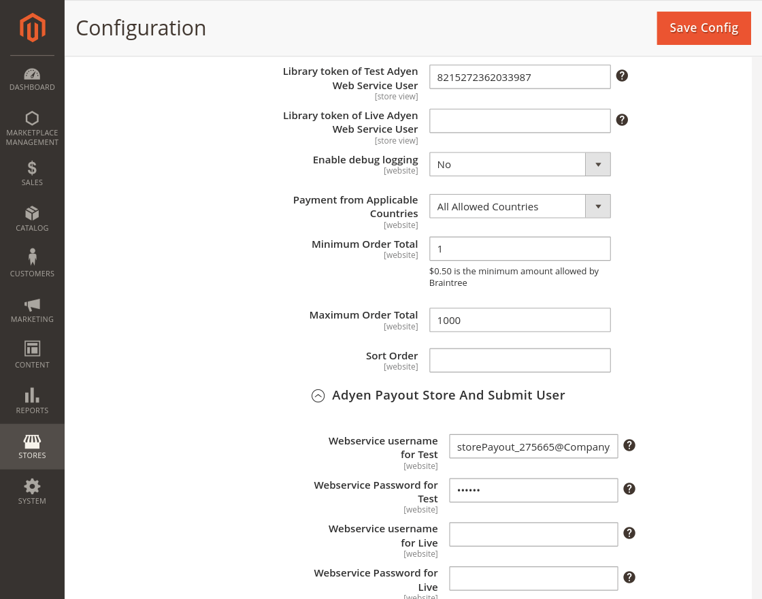Image resolution: width=762 pixels, height=599 pixels.
Task: Open Payment from Applicable Countries dropdown
Action: pyautogui.click(x=520, y=207)
